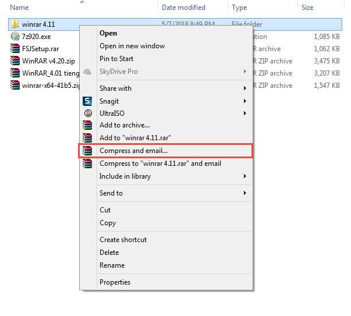Image resolution: width=351 pixels, height=316 pixels.
Task: Click the WinRAR v4.20.zip archive icon
Action: pyautogui.click(x=15, y=61)
